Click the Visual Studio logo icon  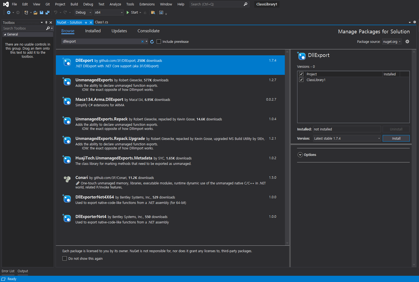pos(6,4)
